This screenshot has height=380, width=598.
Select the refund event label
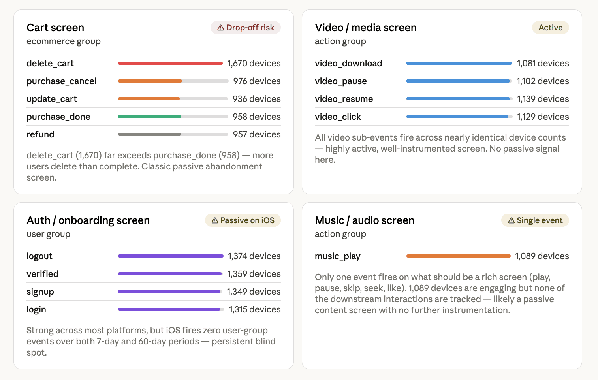(40, 134)
